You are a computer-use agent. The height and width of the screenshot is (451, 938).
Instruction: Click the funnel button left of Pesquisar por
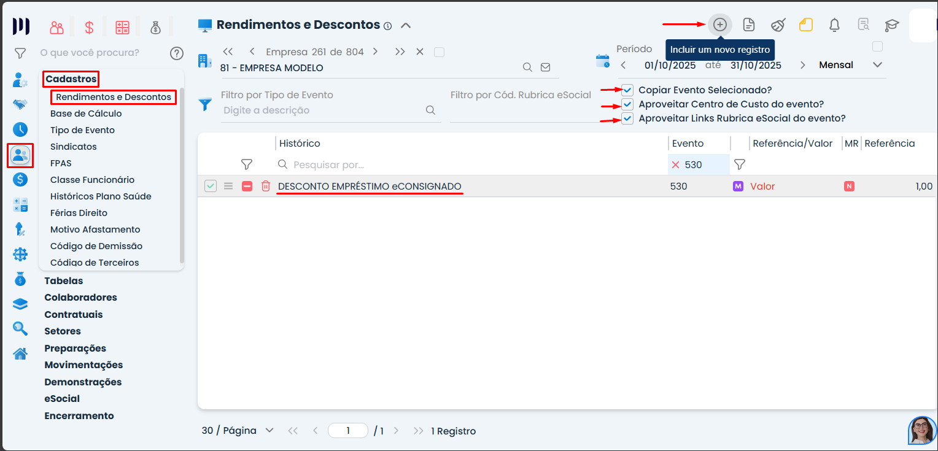click(x=247, y=164)
